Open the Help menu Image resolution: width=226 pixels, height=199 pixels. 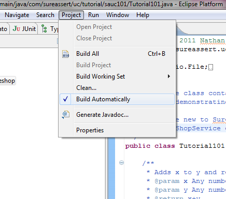coord(143,15)
